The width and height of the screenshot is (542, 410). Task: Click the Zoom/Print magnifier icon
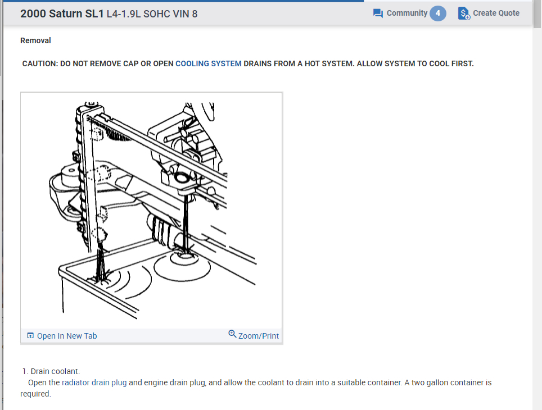232,334
